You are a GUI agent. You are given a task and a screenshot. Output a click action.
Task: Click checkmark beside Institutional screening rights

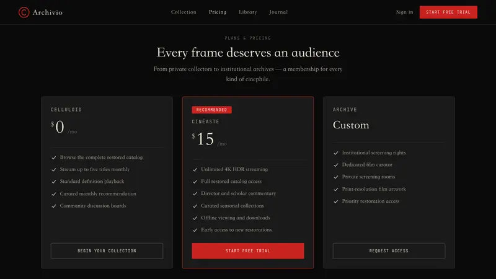pyautogui.click(x=336, y=153)
